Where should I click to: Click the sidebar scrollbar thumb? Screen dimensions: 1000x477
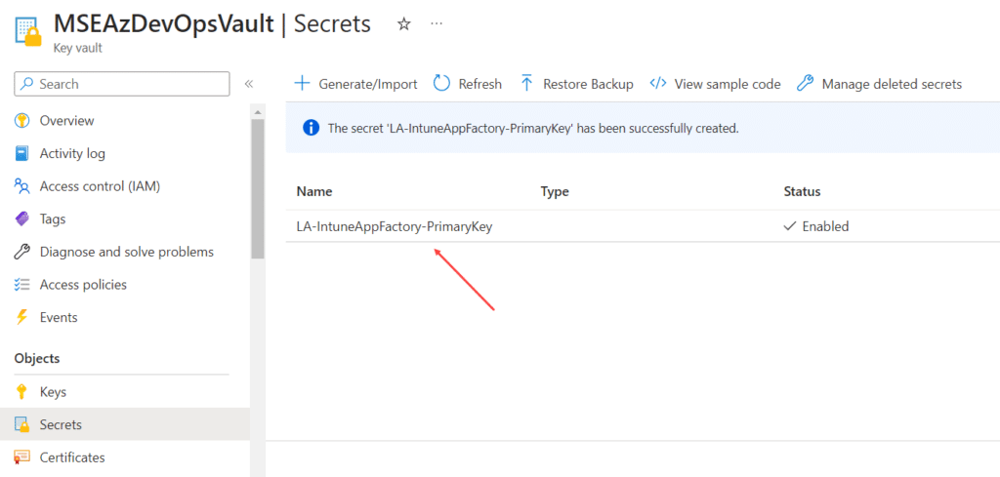[258, 188]
